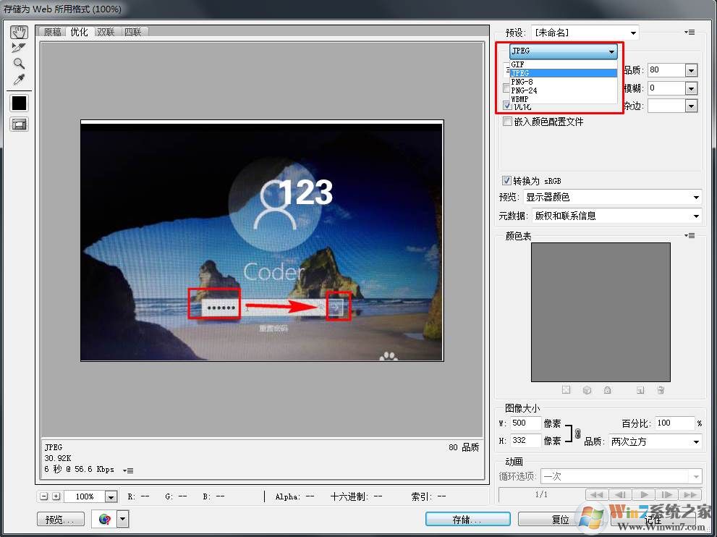Image resolution: width=717 pixels, height=537 pixels.
Task: Toggle slices visibility button
Action: click(19, 124)
